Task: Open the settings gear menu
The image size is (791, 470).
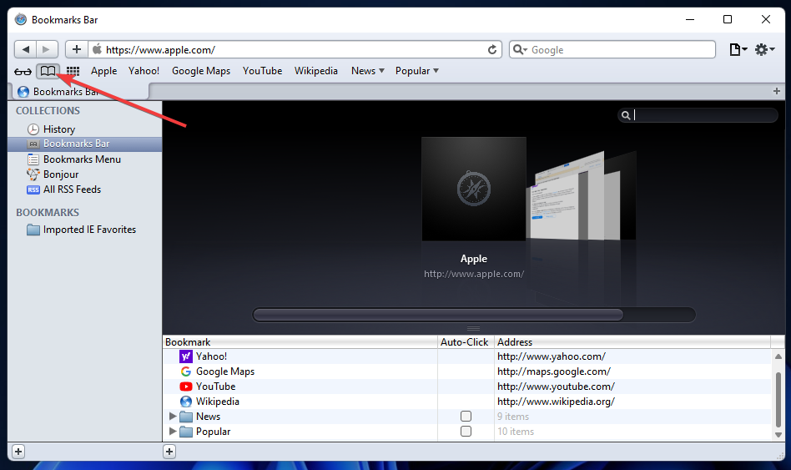Action: click(x=764, y=49)
